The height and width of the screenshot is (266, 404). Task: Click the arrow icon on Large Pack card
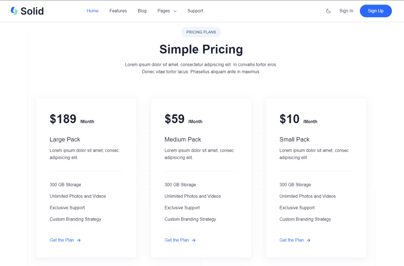pos(79,240)
